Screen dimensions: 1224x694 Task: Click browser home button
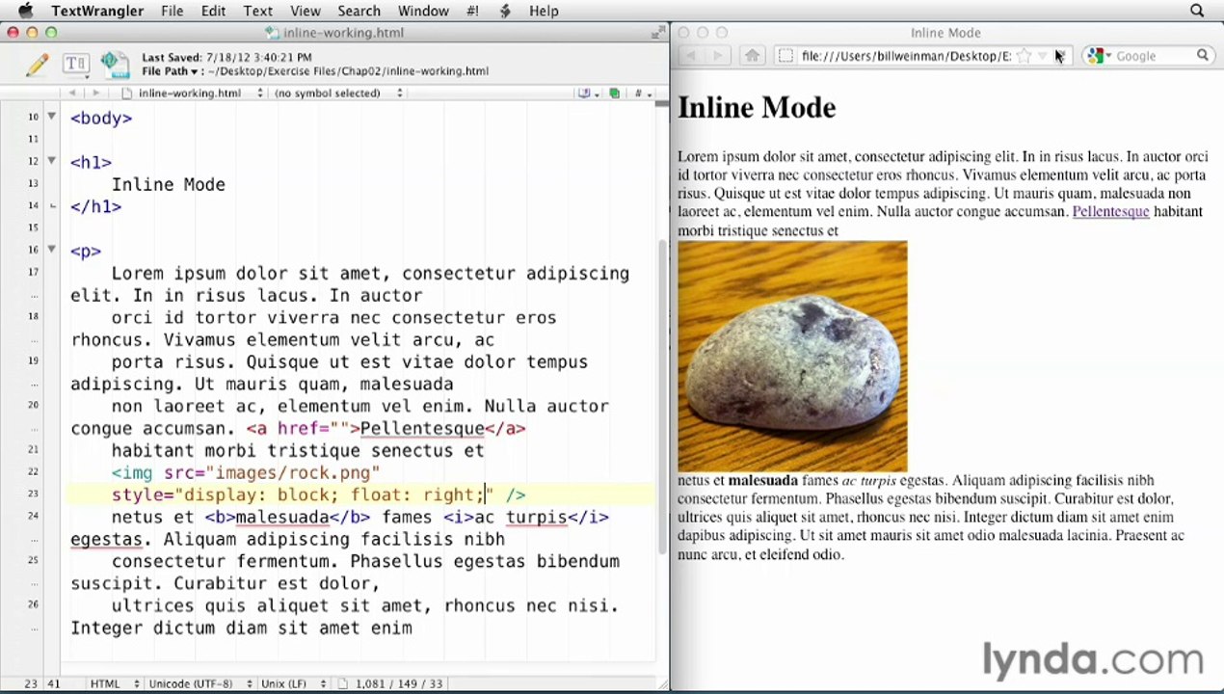tap(753, 56)
